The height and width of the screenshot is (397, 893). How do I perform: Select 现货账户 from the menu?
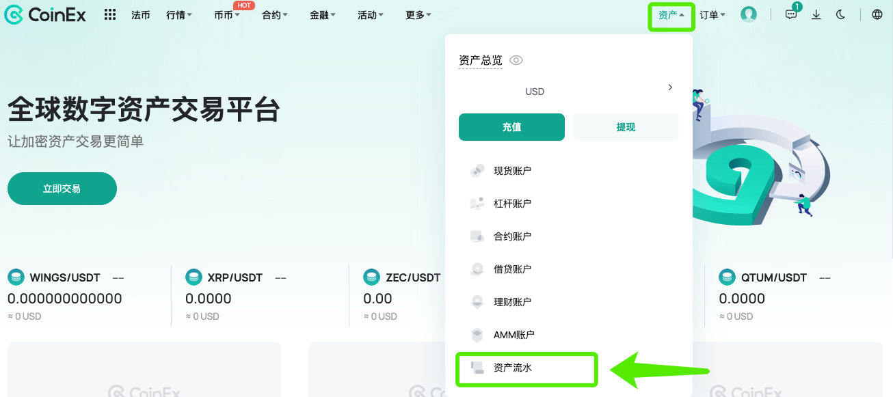coord(568,171)
